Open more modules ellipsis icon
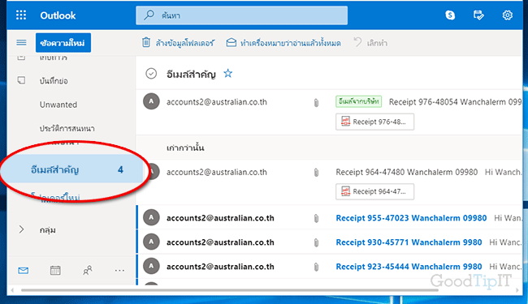 119,271
